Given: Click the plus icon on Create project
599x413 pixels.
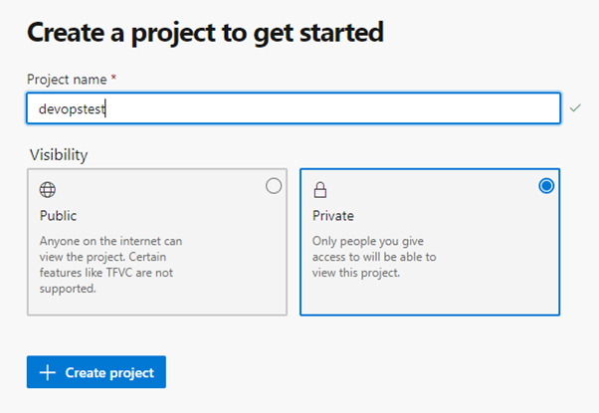Looking at the screenshot, I should [x=47, y=372].
